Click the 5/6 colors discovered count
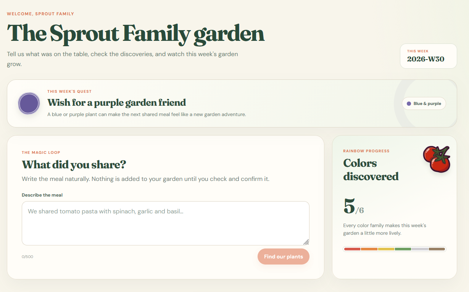This screenshot has width=469, height=292. pos(354,206)
